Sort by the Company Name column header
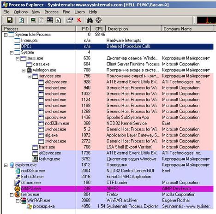216x214 pixels. click(x=187, y=29)
